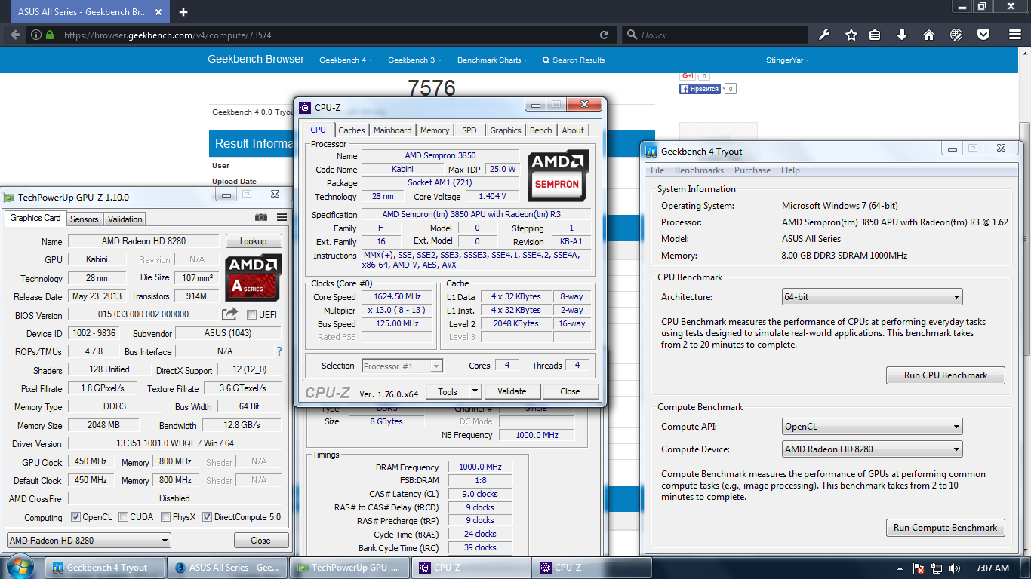Toggle the CUDA checkbox in GPU-Z
The width and height of the screenshot is (1031, 579).
tap(123, 517)
